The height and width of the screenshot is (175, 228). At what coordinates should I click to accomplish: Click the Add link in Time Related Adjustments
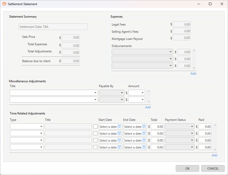click(x=214, y=155)
